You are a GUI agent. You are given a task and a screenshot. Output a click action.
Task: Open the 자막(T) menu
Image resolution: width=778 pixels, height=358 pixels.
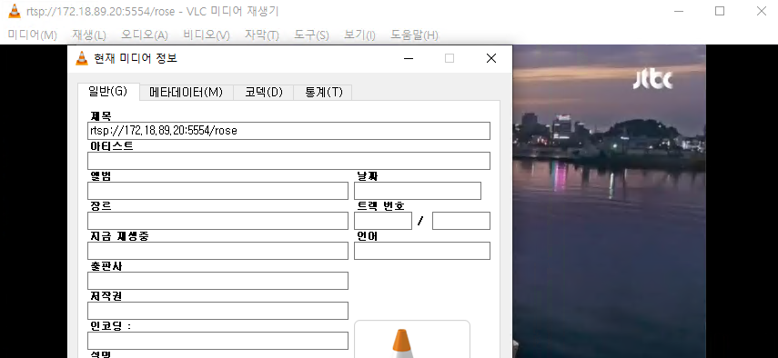point(261,35)
